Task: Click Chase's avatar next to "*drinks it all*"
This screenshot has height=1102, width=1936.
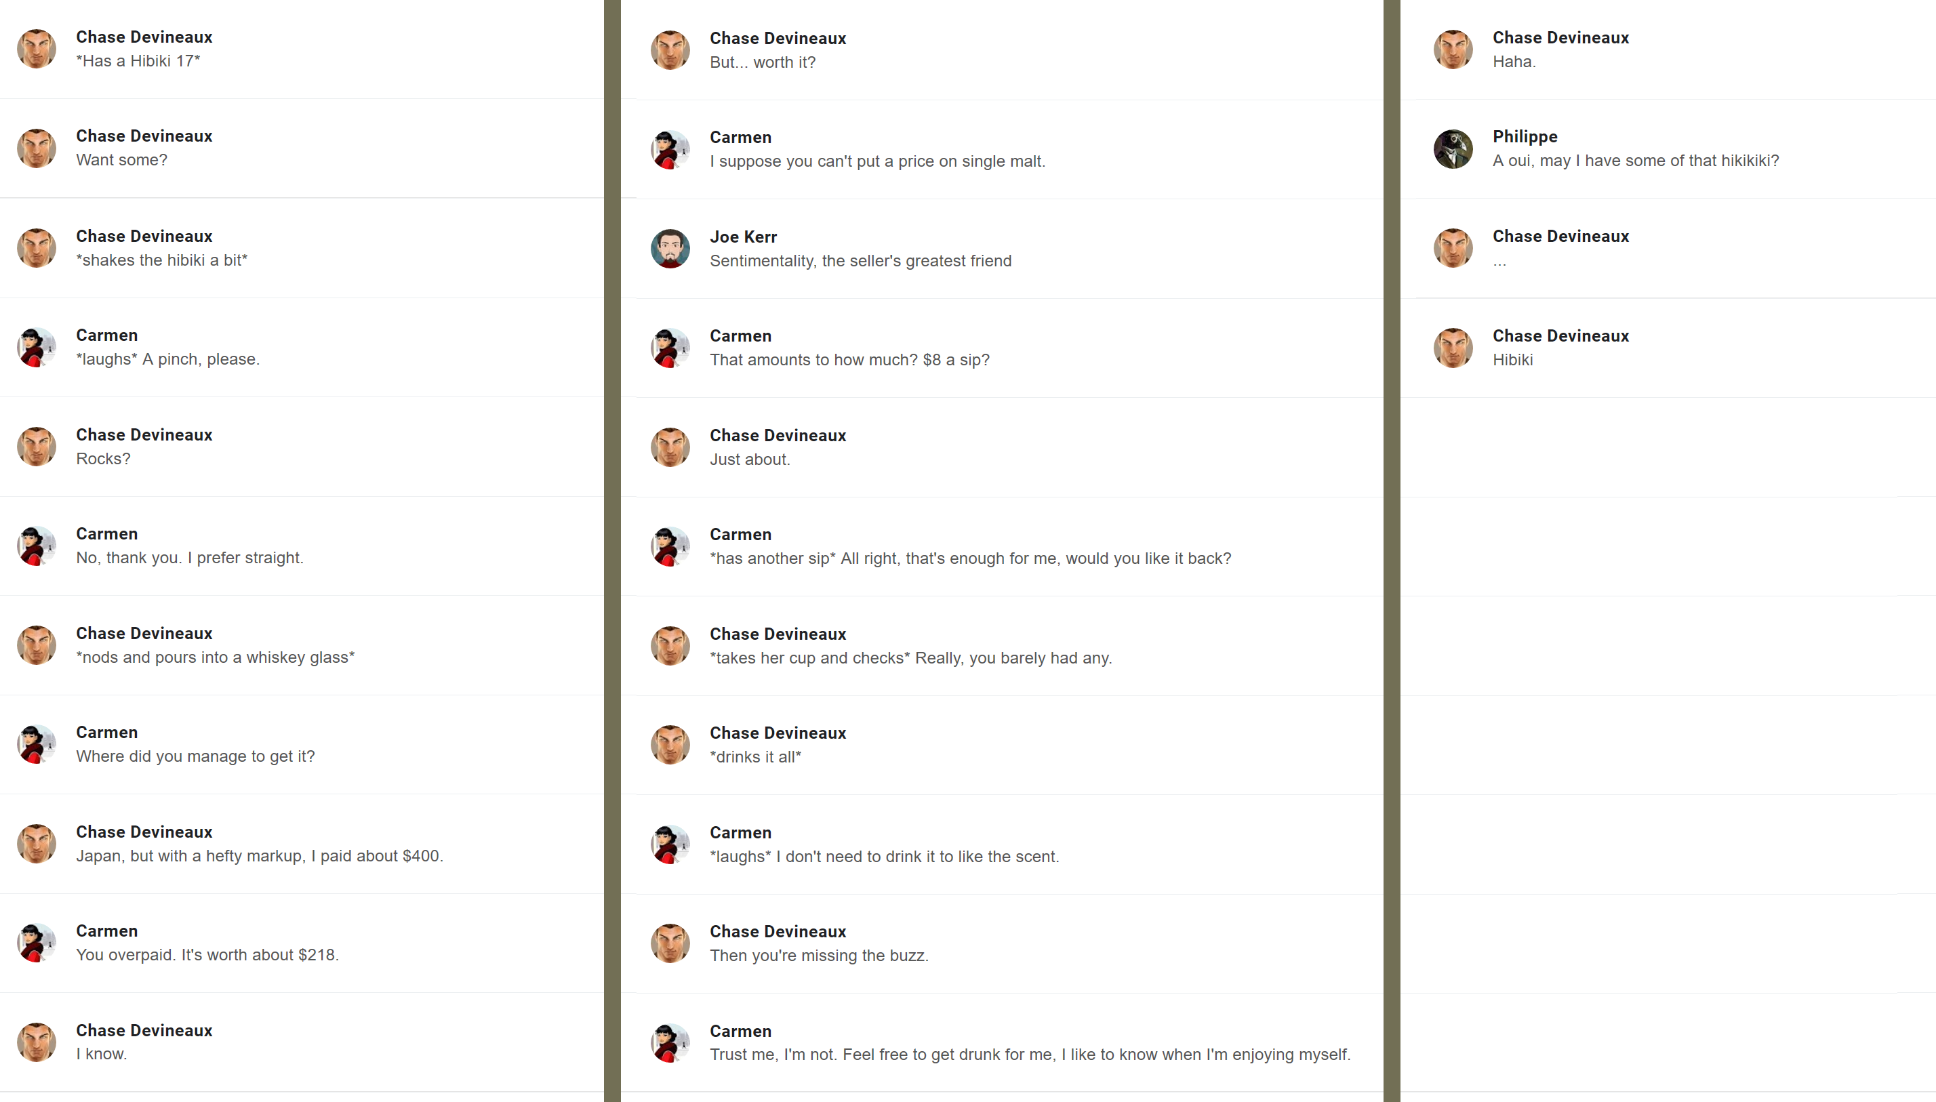Action: point(670,745)
